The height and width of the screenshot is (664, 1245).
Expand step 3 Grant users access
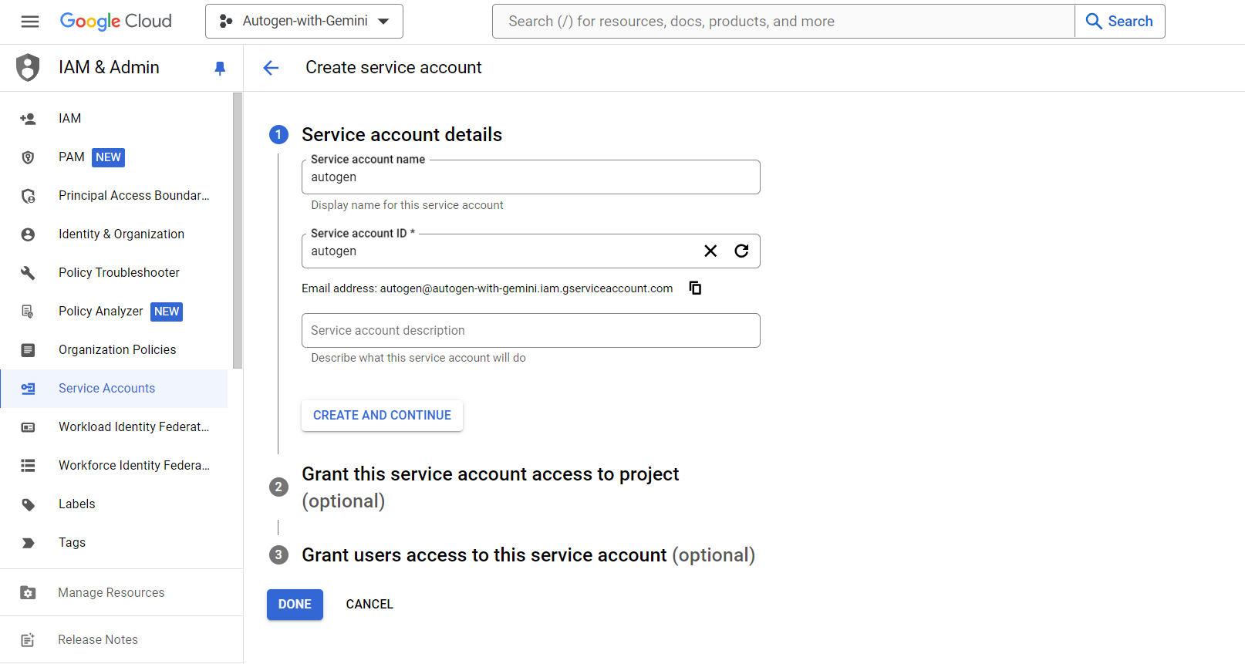(x=528, y=555)
